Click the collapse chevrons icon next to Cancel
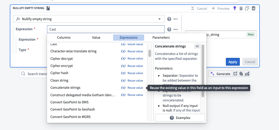This screenshot has width=279, height=130. pyautogui.click(x=192, y=8)
